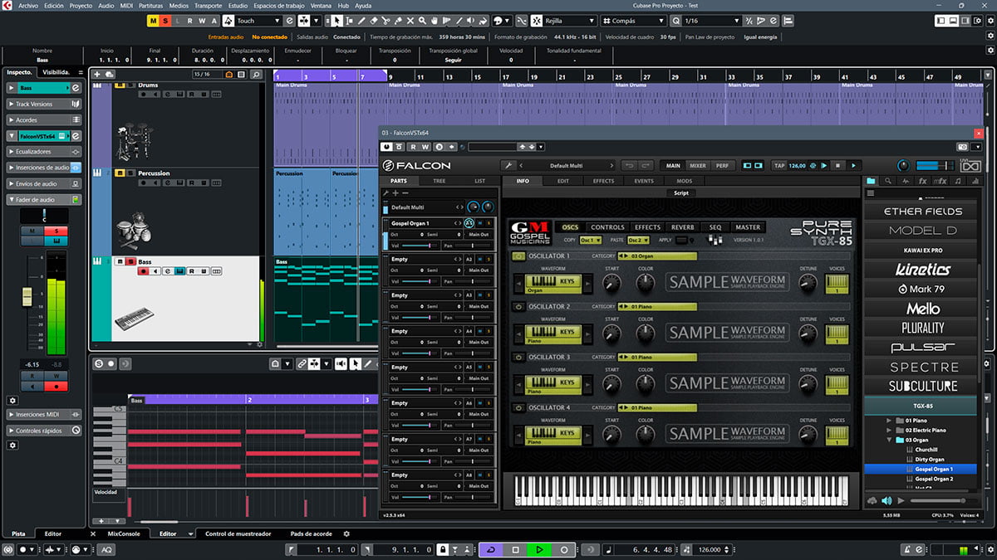Open the Falcon browser folder icon
997x560 pixels.
pos(871,180)
